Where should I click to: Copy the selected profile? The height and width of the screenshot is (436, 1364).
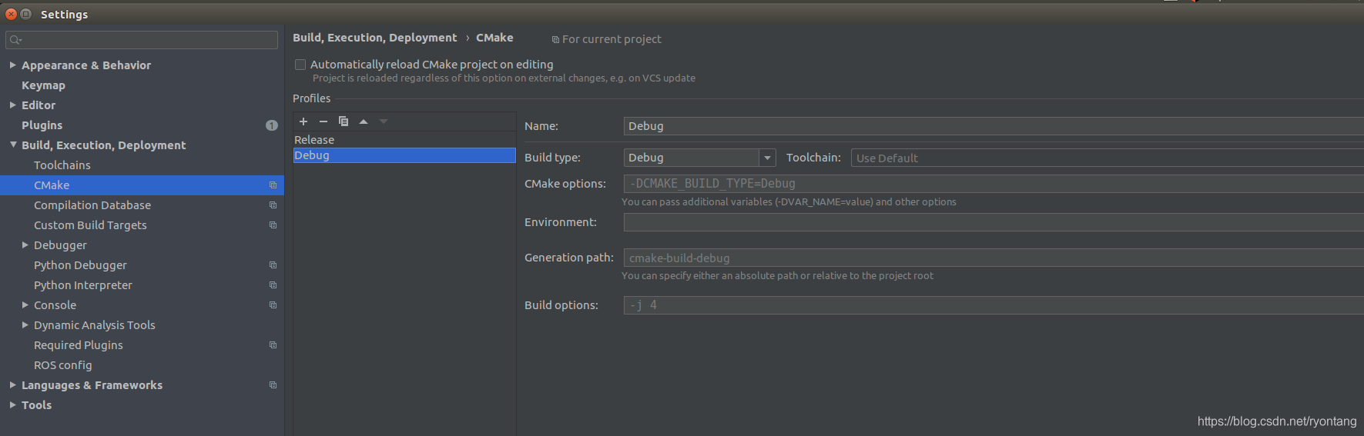[344, 121]
